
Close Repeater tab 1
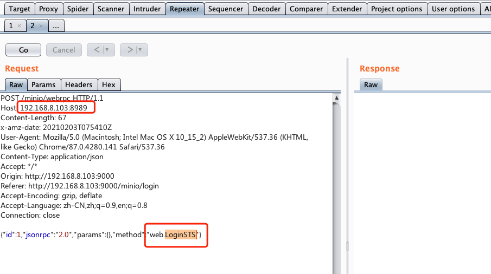[x=20, y=26]
